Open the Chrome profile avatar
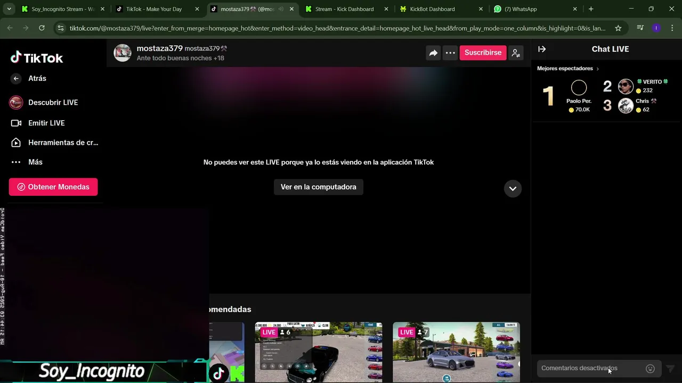This screenshot has height=383, width=682. (656, 28)
